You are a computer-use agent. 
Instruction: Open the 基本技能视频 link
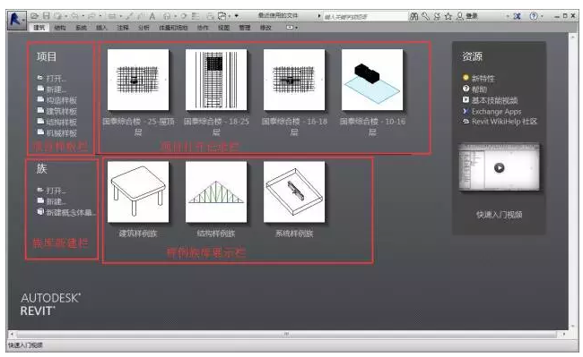pyautogui.click(x=494, y=100)
